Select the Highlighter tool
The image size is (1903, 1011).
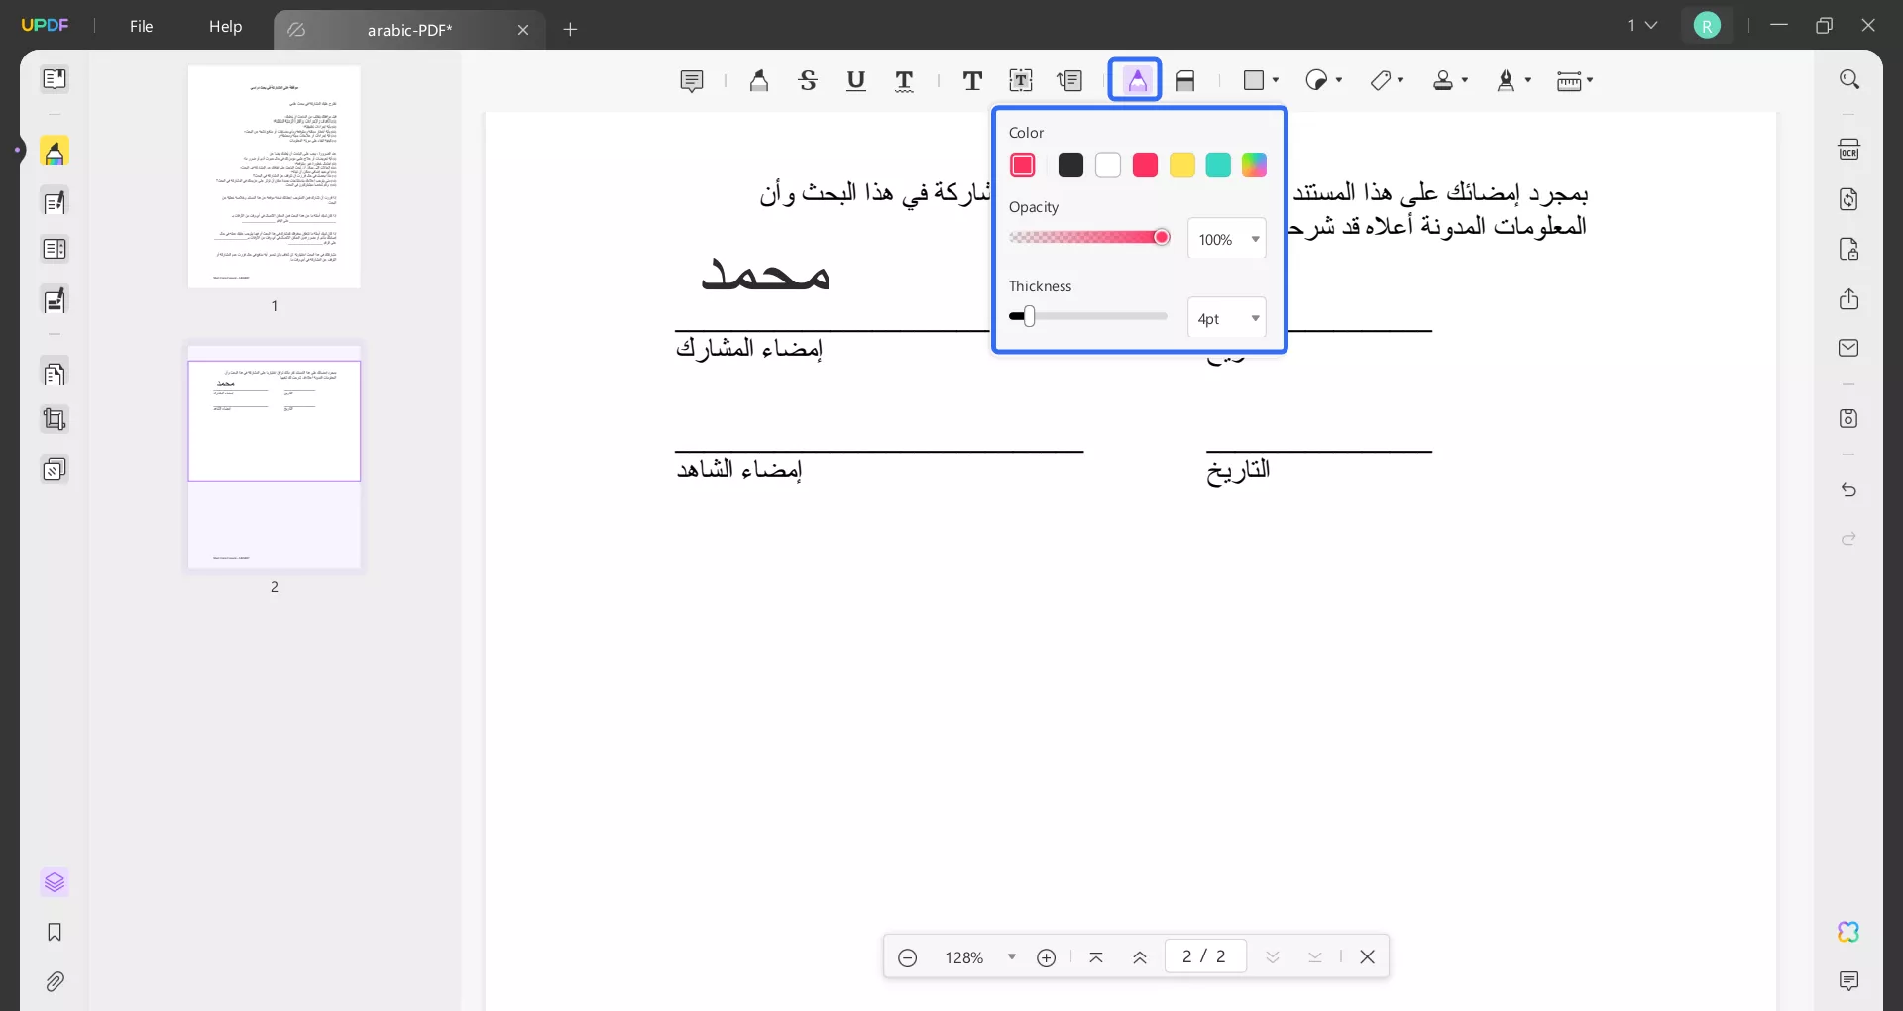click(x=758, y=80)
